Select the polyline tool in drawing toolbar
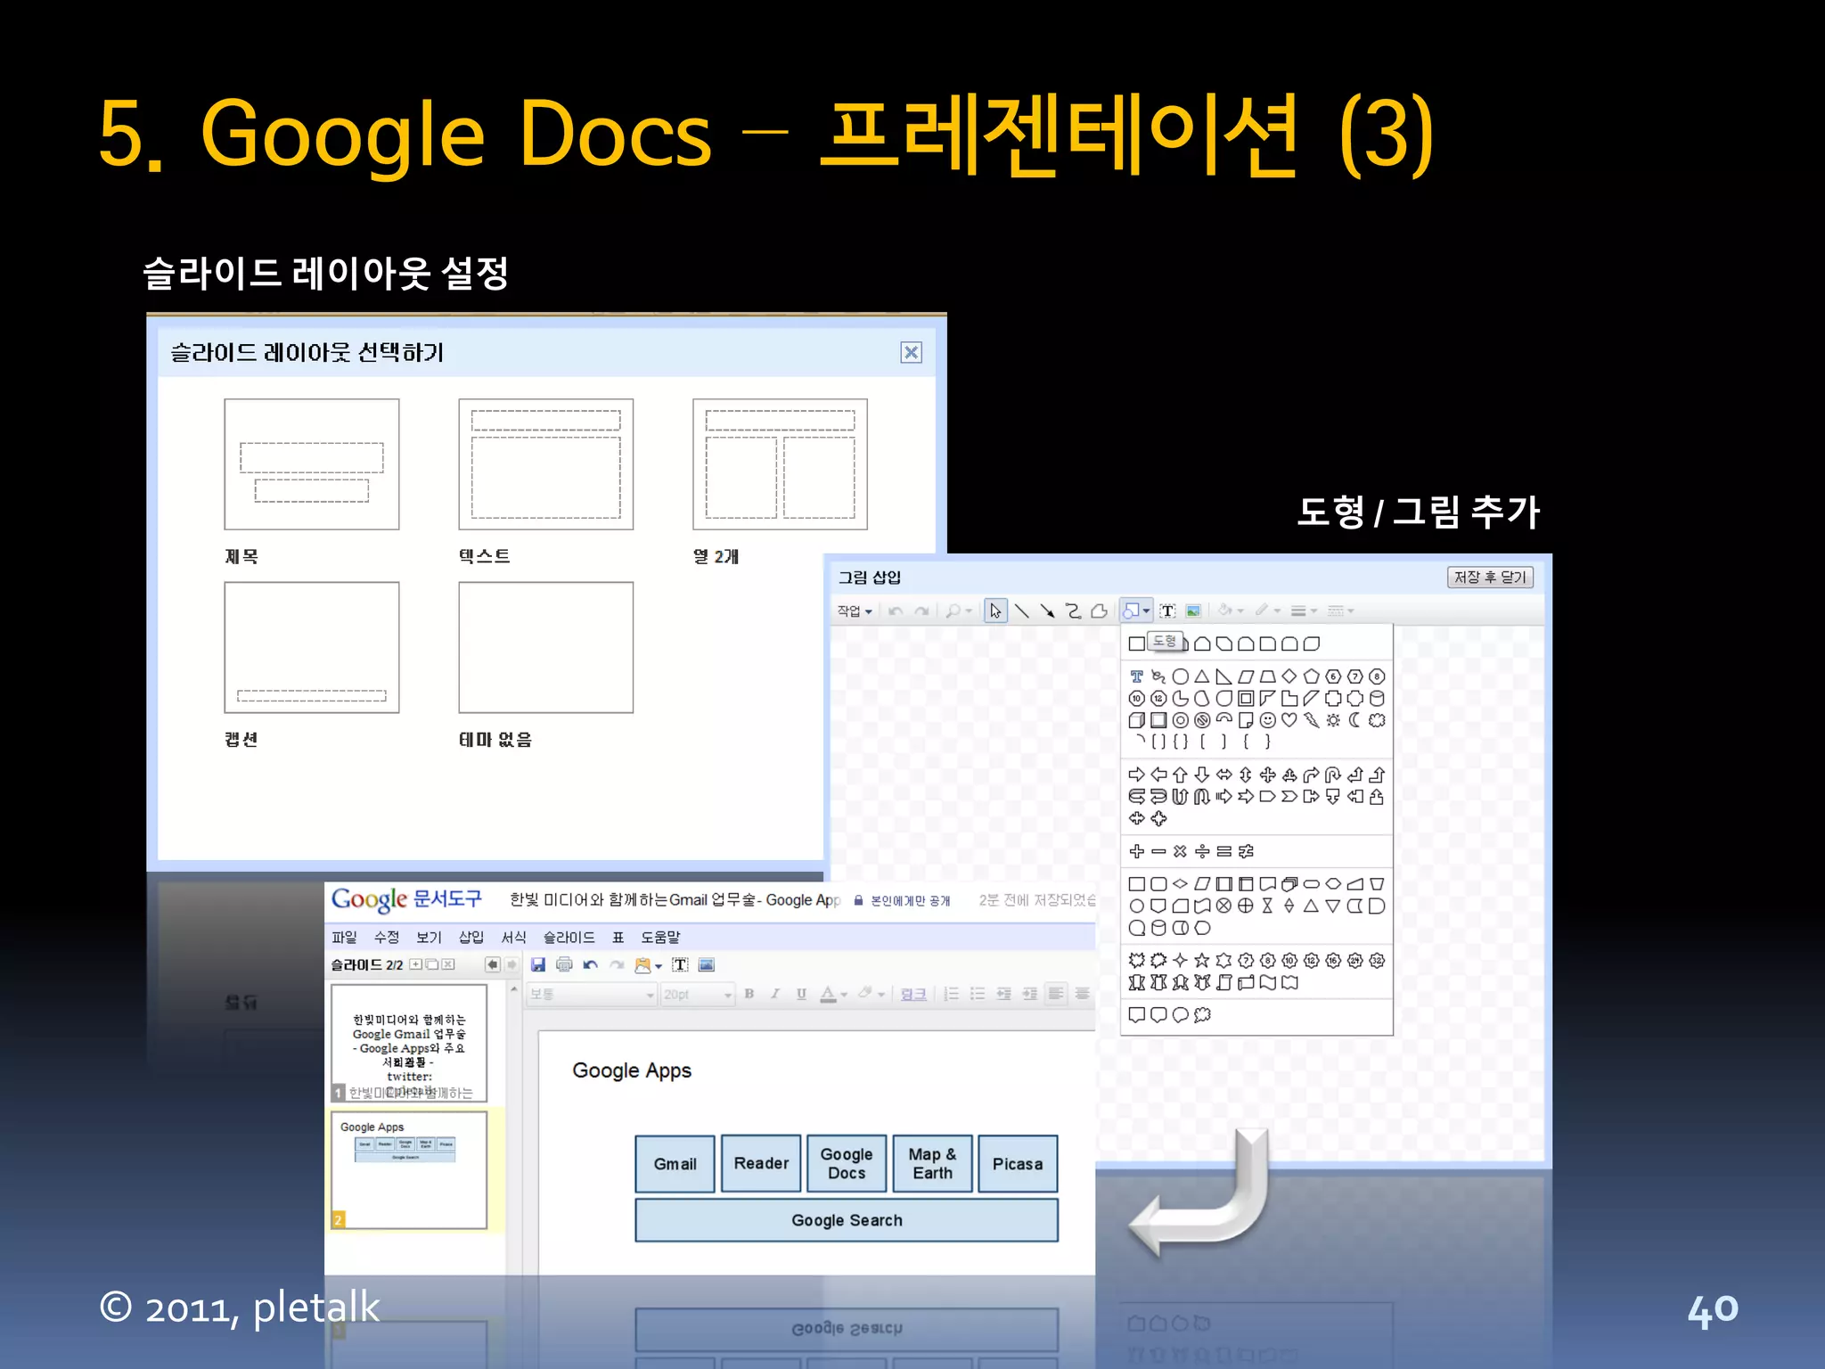The height and width of the screenshot is (1369, 1825). pyautogui.click(x=1100, y=611)
